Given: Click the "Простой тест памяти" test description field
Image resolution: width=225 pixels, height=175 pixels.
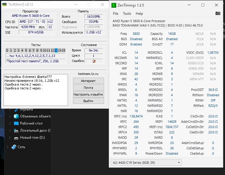Looking at the screenshot, I should 35,61.
